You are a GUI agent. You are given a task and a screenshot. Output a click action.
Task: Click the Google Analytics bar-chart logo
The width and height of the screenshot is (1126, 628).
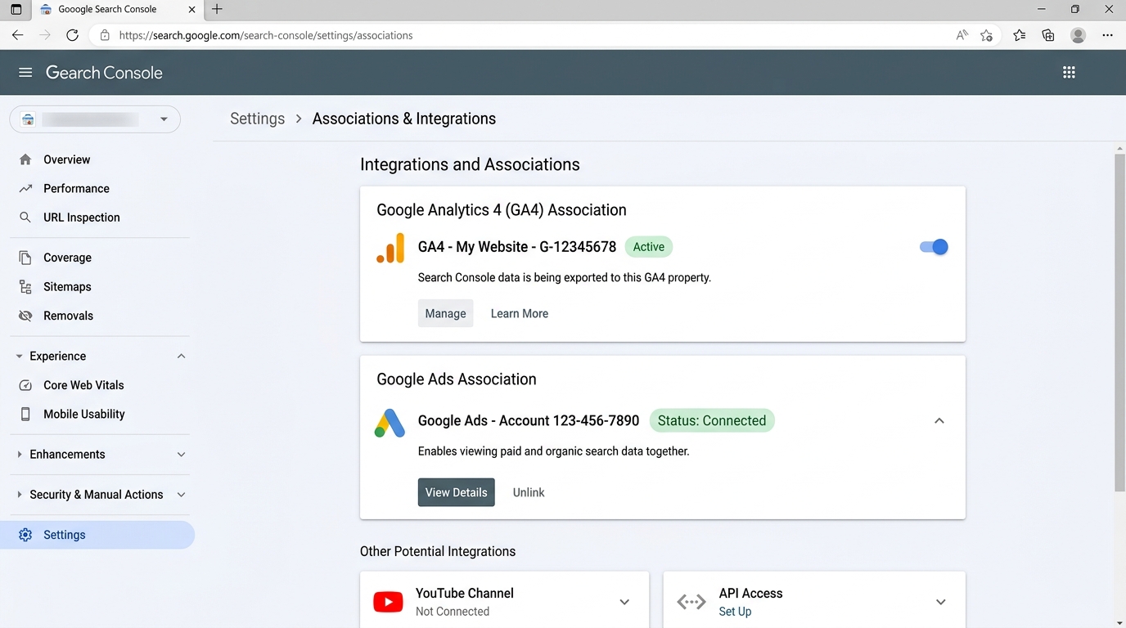point(390,248)
